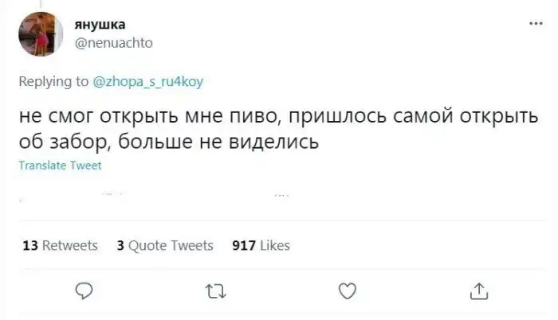Retweet using the arrows icon

pos(214,293)
